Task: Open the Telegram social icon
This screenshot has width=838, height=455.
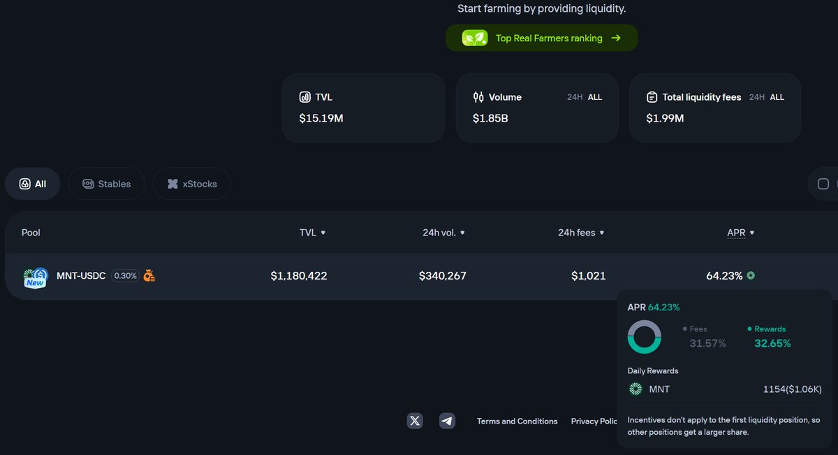Action: click(447, 421)
